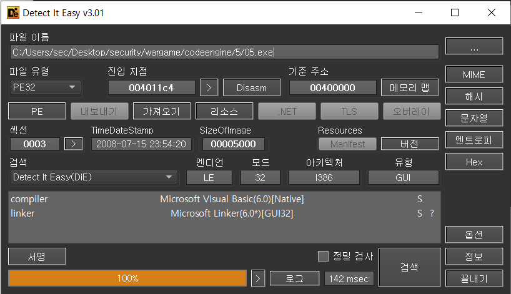Click the Detect It Easy title bar icon

13,12
